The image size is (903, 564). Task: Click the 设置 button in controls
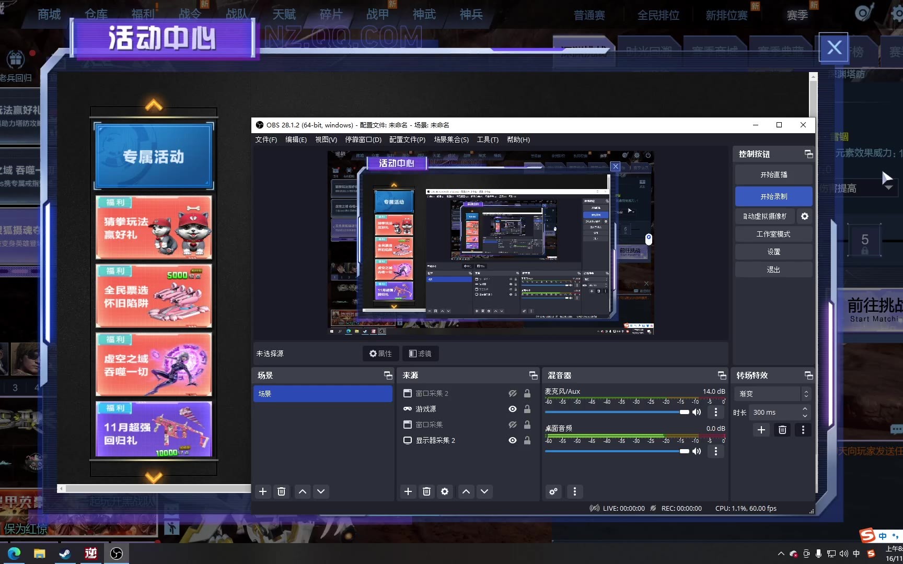[x=773, y=252]
